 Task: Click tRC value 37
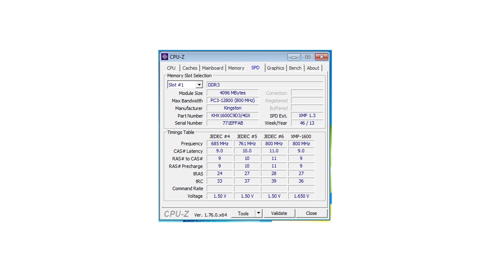[247, 181]
